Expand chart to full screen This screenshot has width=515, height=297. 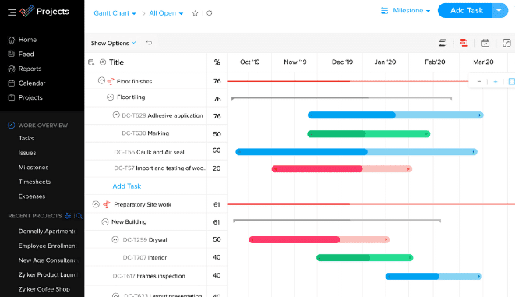pos(506,43)
